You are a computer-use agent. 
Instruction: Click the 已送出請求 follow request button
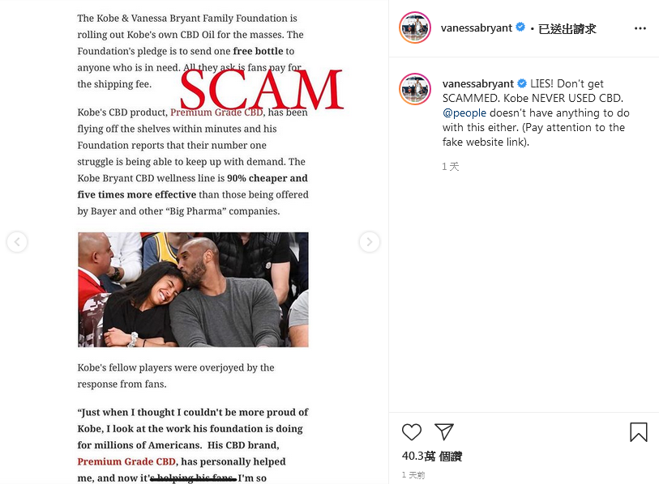(x=567, y=28)
